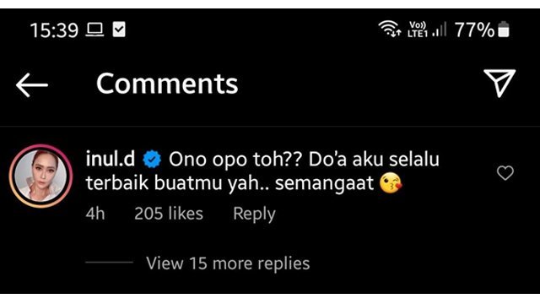Tap the battery icon in the status bar
Screen dimensions: 540x304
click(504, 29)
